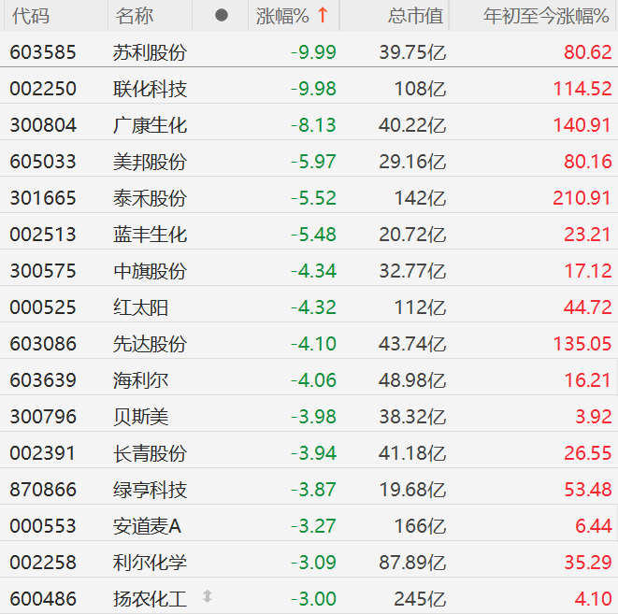Open 长青股份 stock name
The width and height of the screenshot is (618, 614).
pos(150,453)
